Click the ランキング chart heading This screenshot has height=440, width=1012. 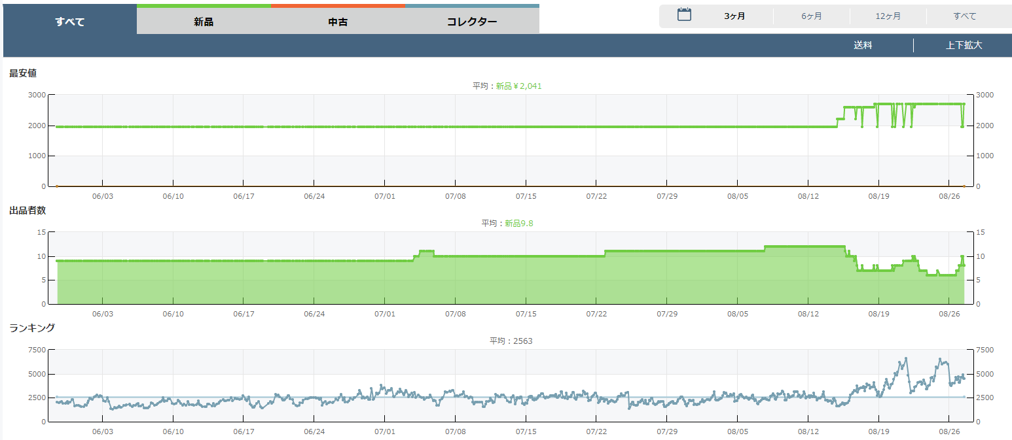pyautogui.click(x=32, y=328)
